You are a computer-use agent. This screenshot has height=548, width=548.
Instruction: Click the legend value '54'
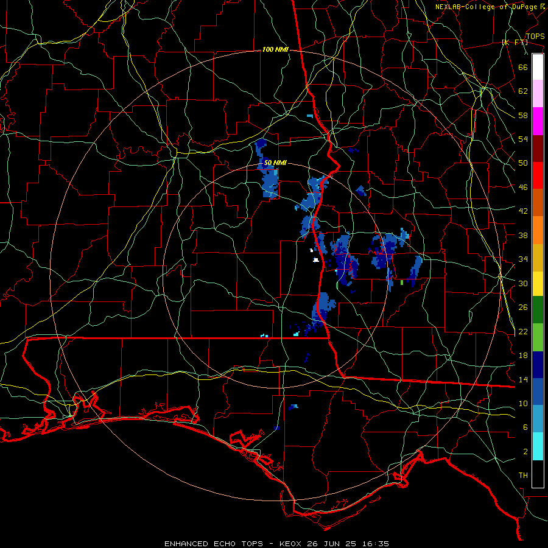pyautogui.click(x=523, y=139)
